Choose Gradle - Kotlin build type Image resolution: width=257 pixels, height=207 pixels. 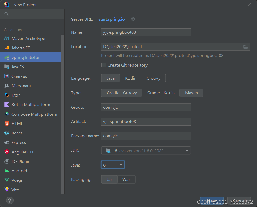point(161,93)
